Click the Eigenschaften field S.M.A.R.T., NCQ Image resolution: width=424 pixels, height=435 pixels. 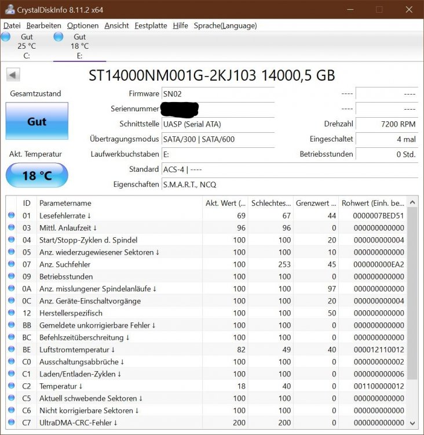(x=290, y=184)
